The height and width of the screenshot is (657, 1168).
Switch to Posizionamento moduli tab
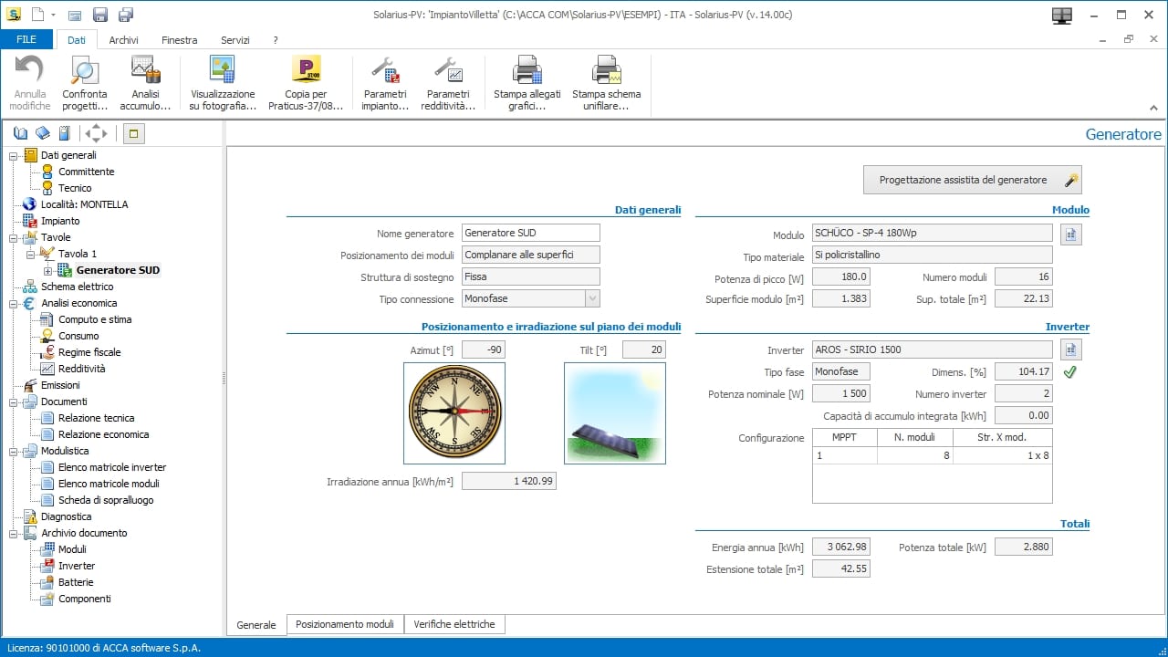pyautogui.click(x=345, y=624)
